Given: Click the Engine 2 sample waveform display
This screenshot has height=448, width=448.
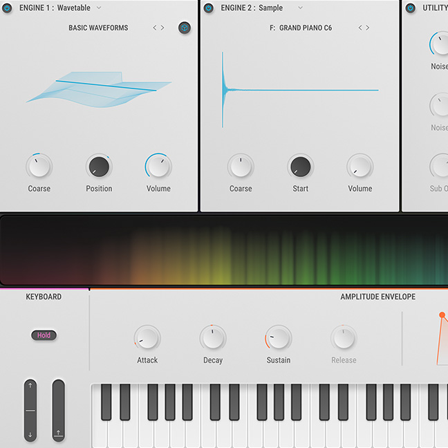Looking at the screenshot, I should pyautogui.click(x=300, y=90).
